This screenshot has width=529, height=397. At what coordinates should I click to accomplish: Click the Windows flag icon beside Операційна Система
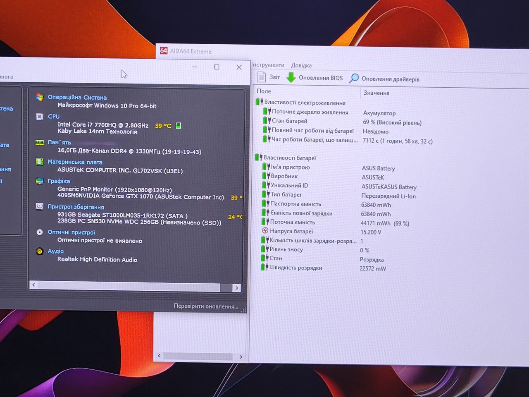click(40, 97)
